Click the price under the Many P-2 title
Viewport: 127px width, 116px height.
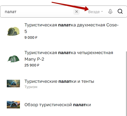pos(32,65)
